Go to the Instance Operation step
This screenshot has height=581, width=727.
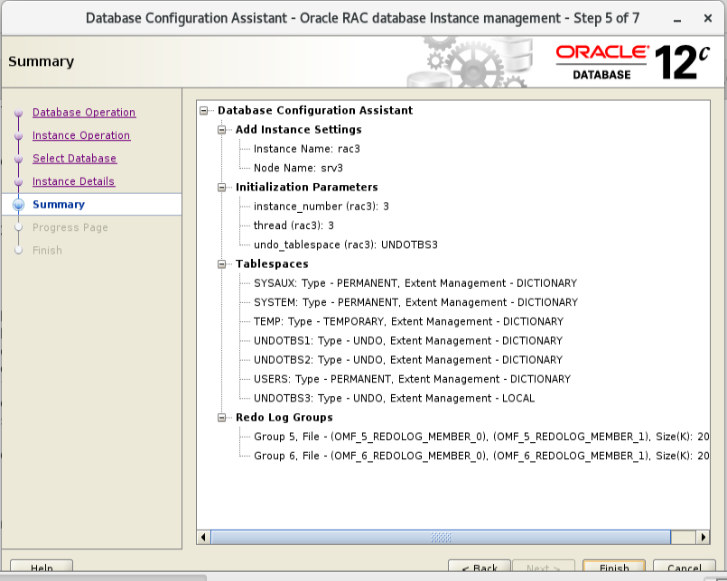81,135
